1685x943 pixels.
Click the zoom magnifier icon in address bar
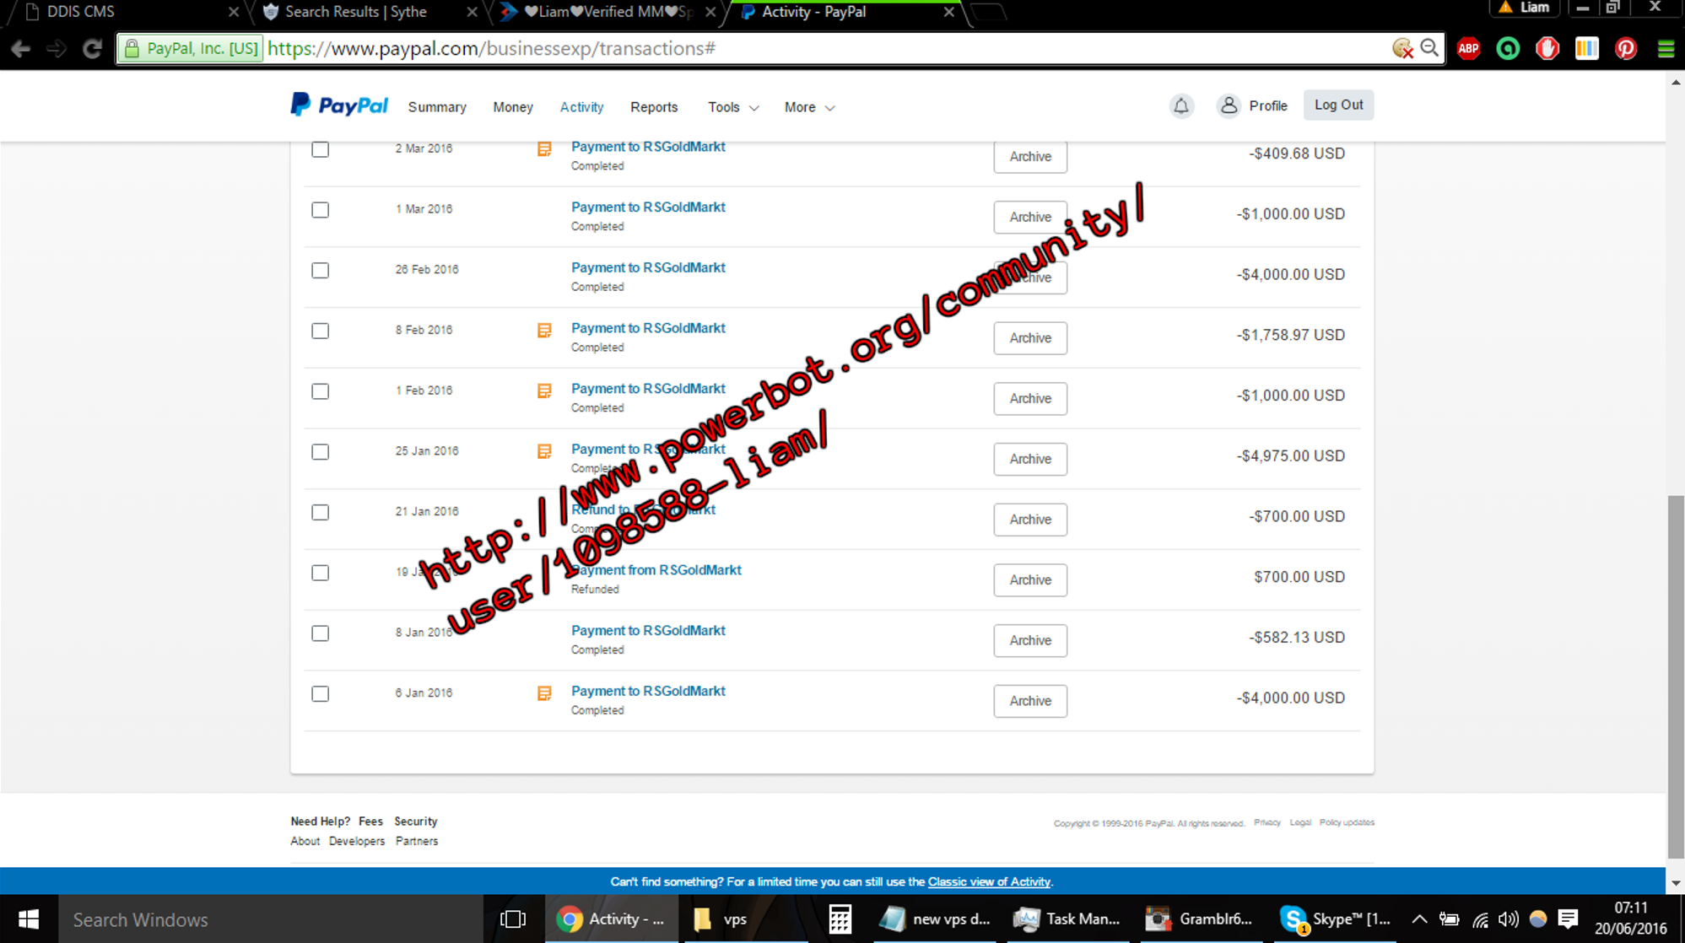[1429, 48]
